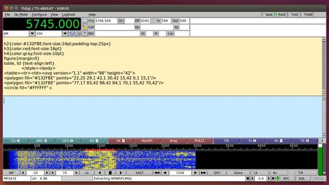Click the T/R macro button
329x185 pixels.
226,141
